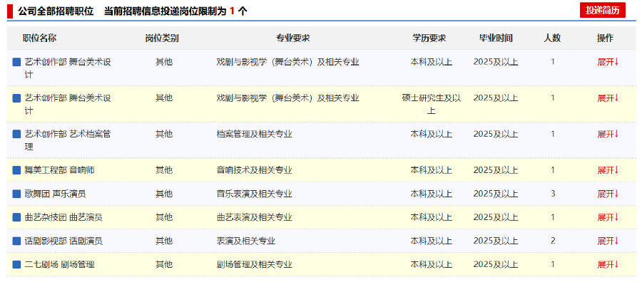
Task: Click the 音乐表演及相关专业 cell
Action: coord(254,194)
